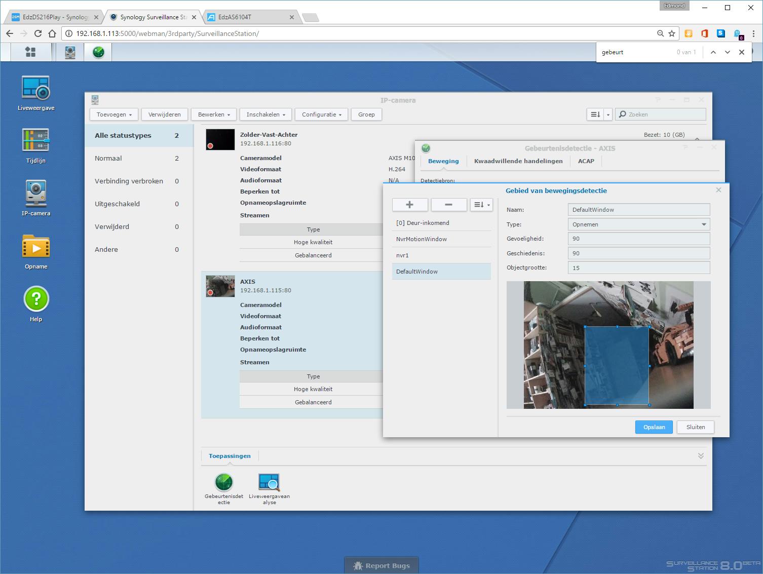
Task: Click the Opslaan button
Action: (654, 427)
